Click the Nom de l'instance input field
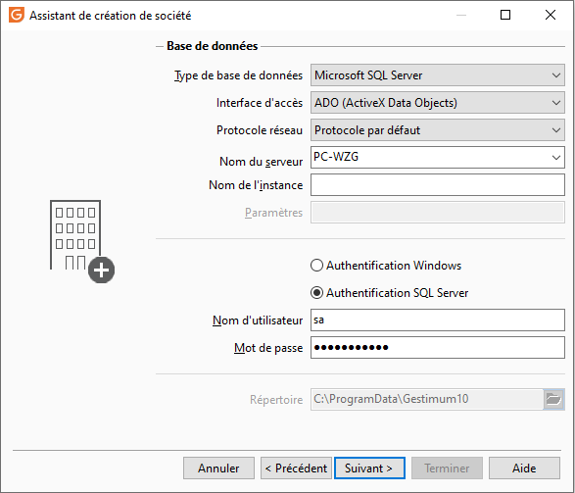The height and width of the screenshot is (493, 575). pyautogui.click(x=438, y=185)
